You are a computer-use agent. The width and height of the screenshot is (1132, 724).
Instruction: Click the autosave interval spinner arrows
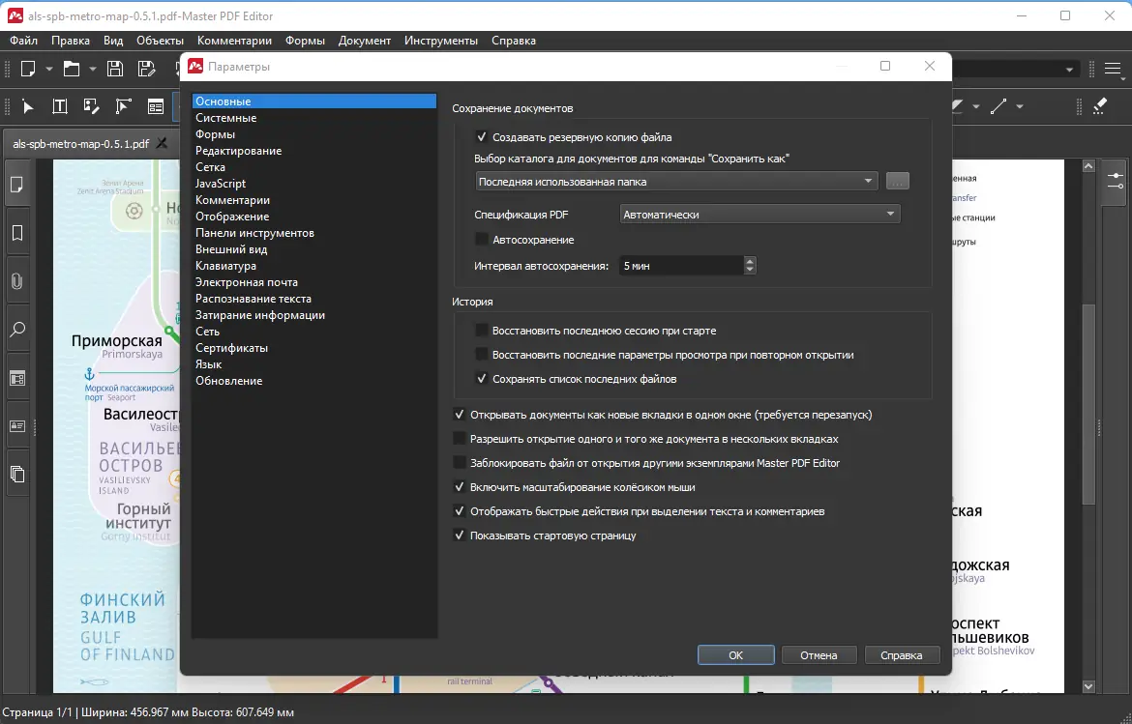[750, 266]
